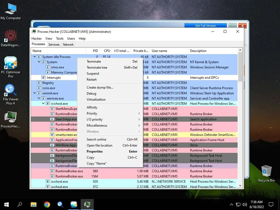
Task: Sort by the User name column header
Action: (169, 51)
